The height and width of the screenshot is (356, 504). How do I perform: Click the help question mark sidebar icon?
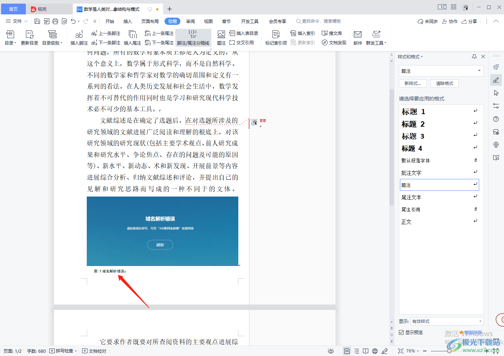(x=496, y=119)
